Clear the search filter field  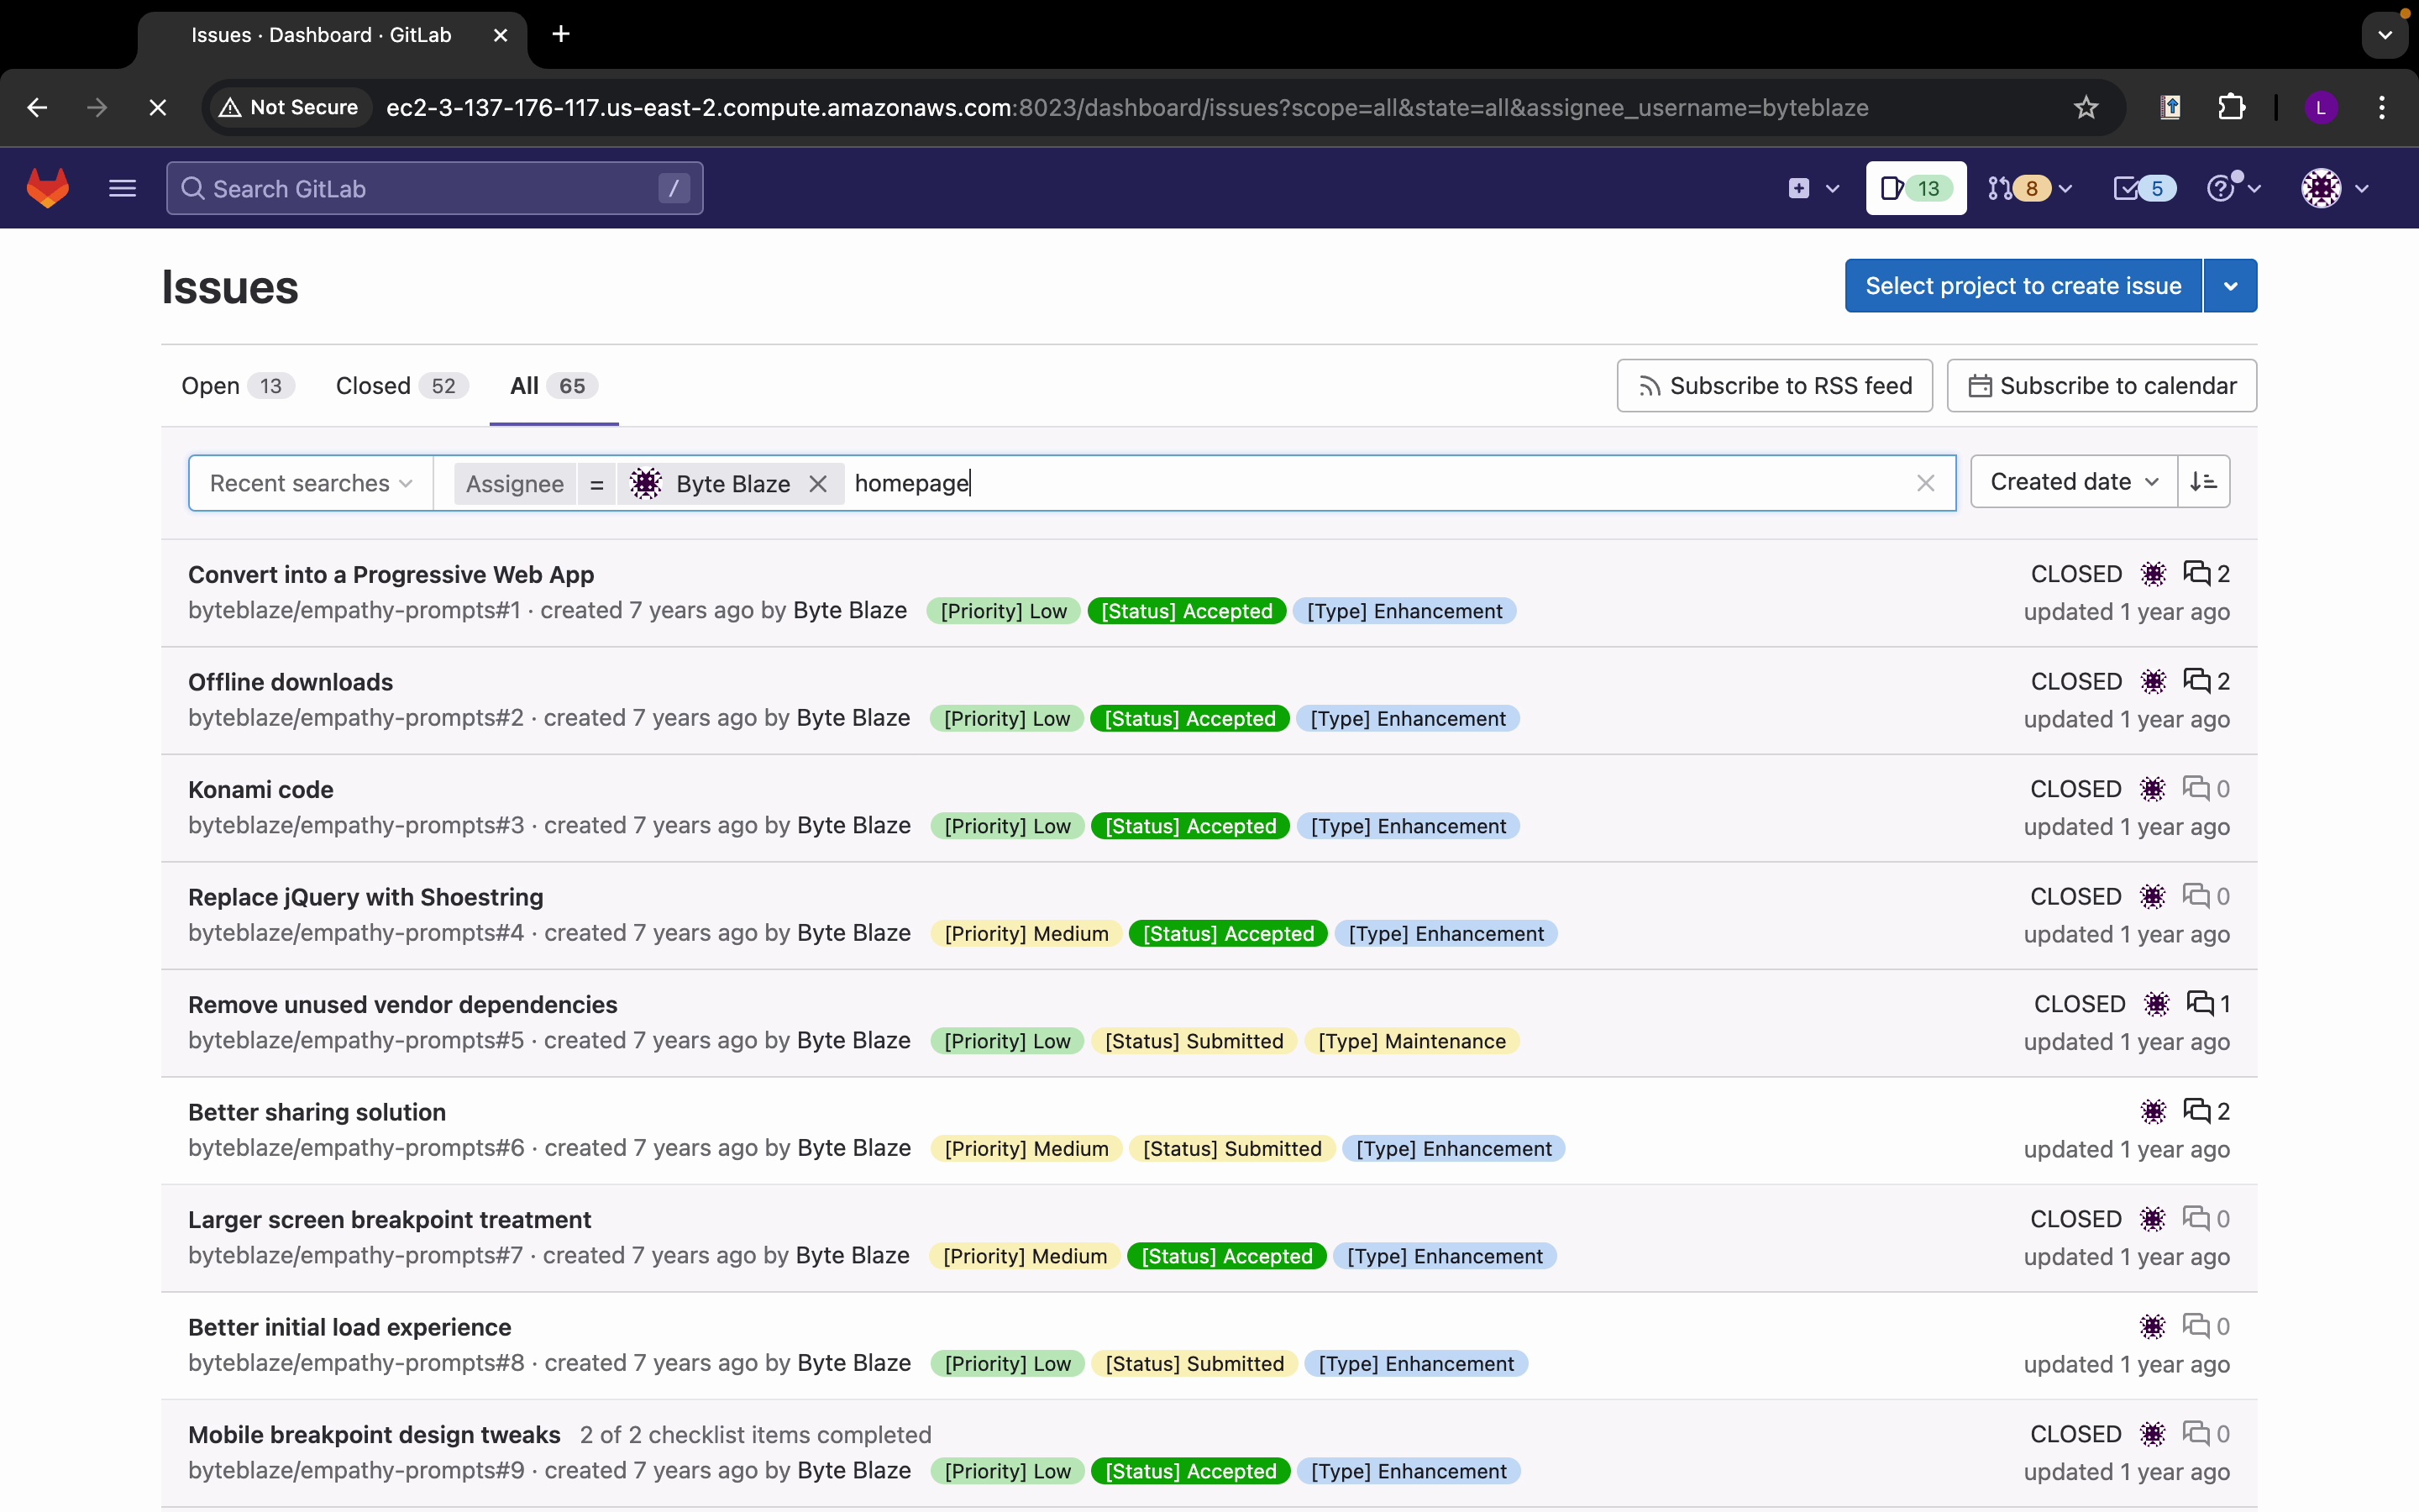tap(1925, 484)
